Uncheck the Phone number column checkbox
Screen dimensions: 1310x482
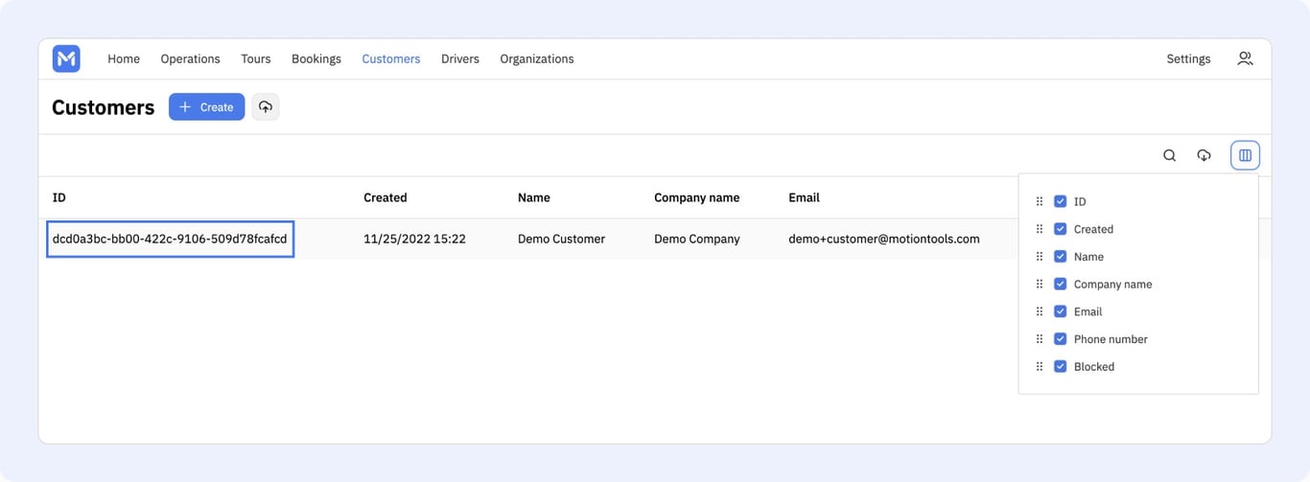click(x=1060, y=338)
